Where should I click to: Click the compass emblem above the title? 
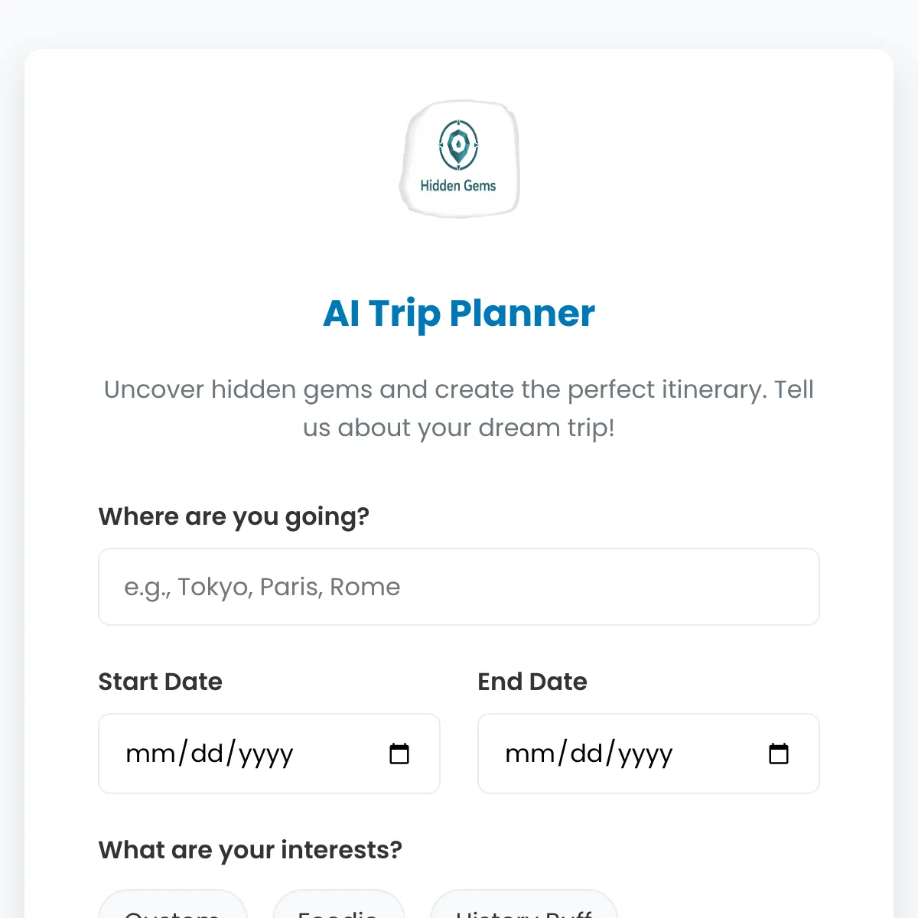coord(459,144)
